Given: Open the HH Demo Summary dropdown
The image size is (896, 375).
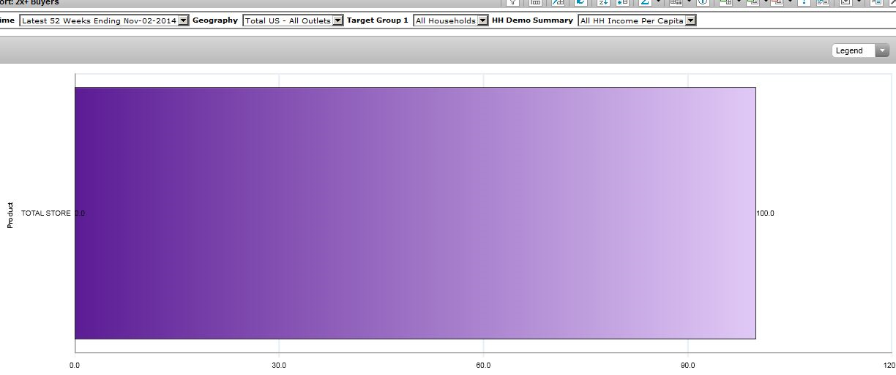Looking at the screenshot, I should [690, 20].
